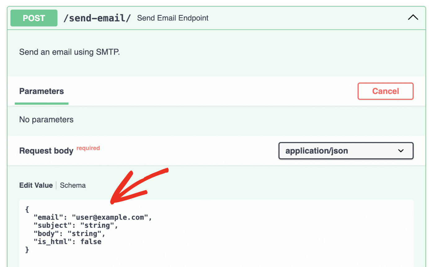Click the 'Request body' label
Viewport: 434px width, 267px height.
(46, 151)
